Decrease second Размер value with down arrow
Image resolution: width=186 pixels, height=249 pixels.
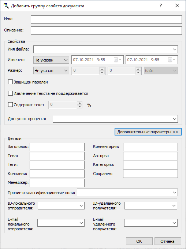pyautogui.click(x=138, y=73)
